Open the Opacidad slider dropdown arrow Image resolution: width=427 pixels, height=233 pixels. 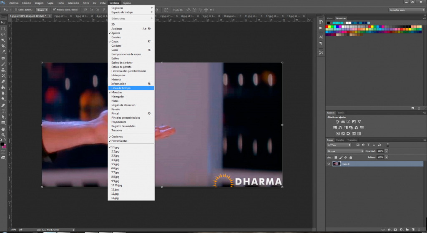tap(387, 151)
